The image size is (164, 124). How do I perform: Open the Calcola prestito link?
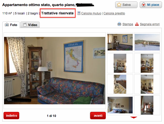click(114, 13)
